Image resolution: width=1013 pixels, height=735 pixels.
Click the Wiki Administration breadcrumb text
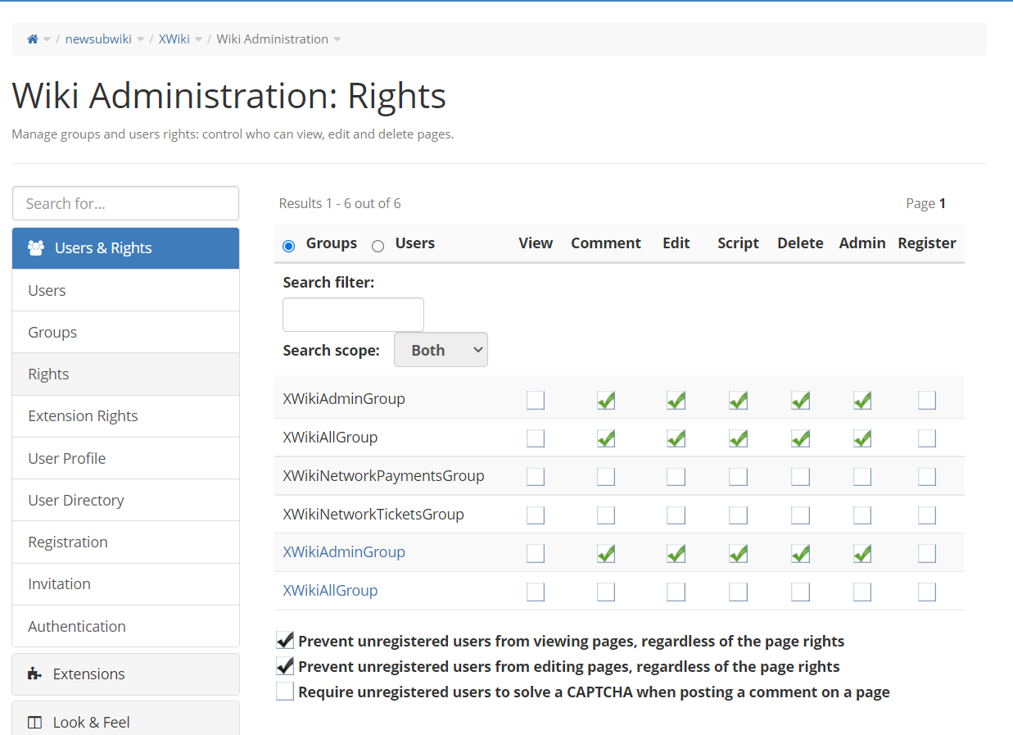[x=273, y=39]
